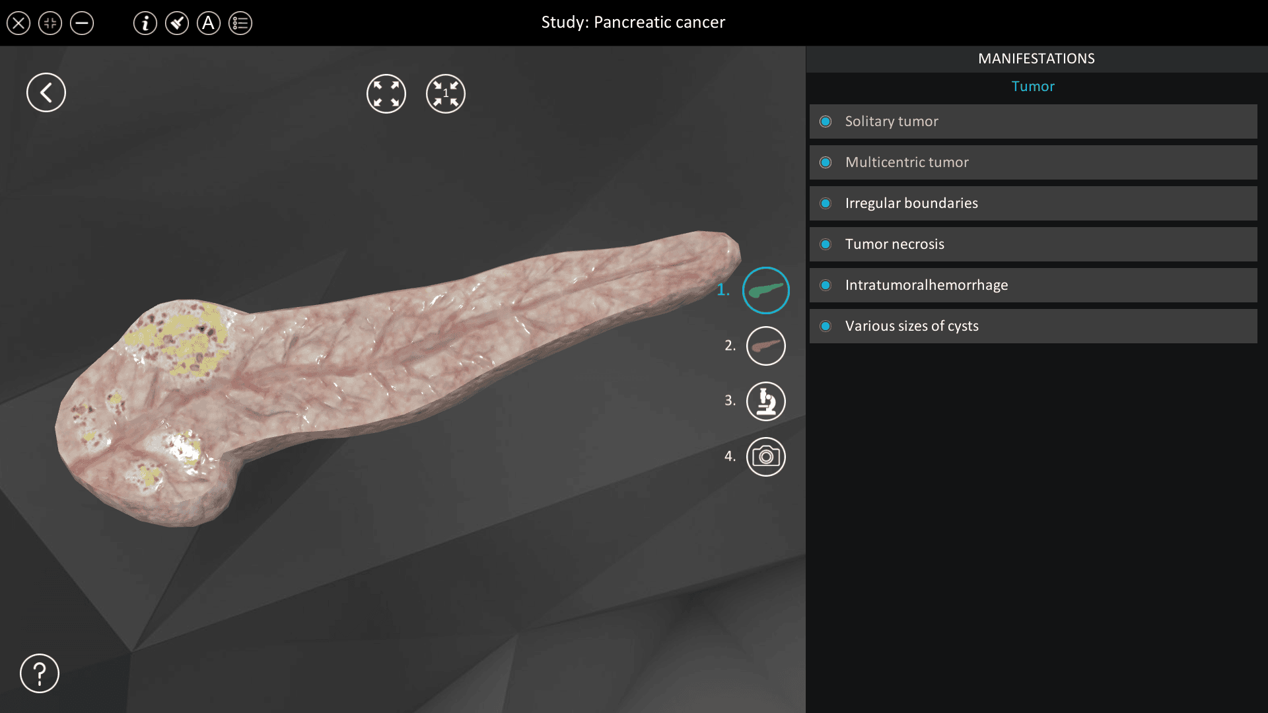Screen dimensions: 1268x713
Task: Go back with the left arrow button
Action: click(46, 92)
